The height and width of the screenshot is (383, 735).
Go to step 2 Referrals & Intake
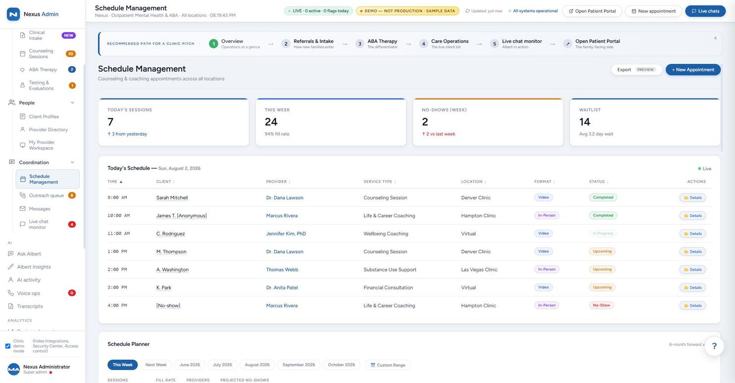coord(308,44)
